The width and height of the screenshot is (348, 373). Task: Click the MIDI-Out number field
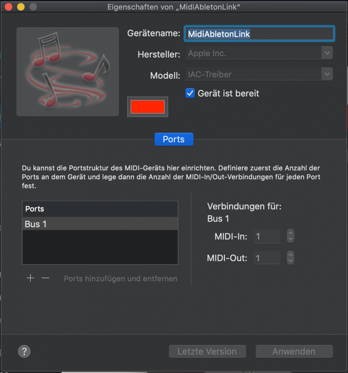tap(267, 258)
